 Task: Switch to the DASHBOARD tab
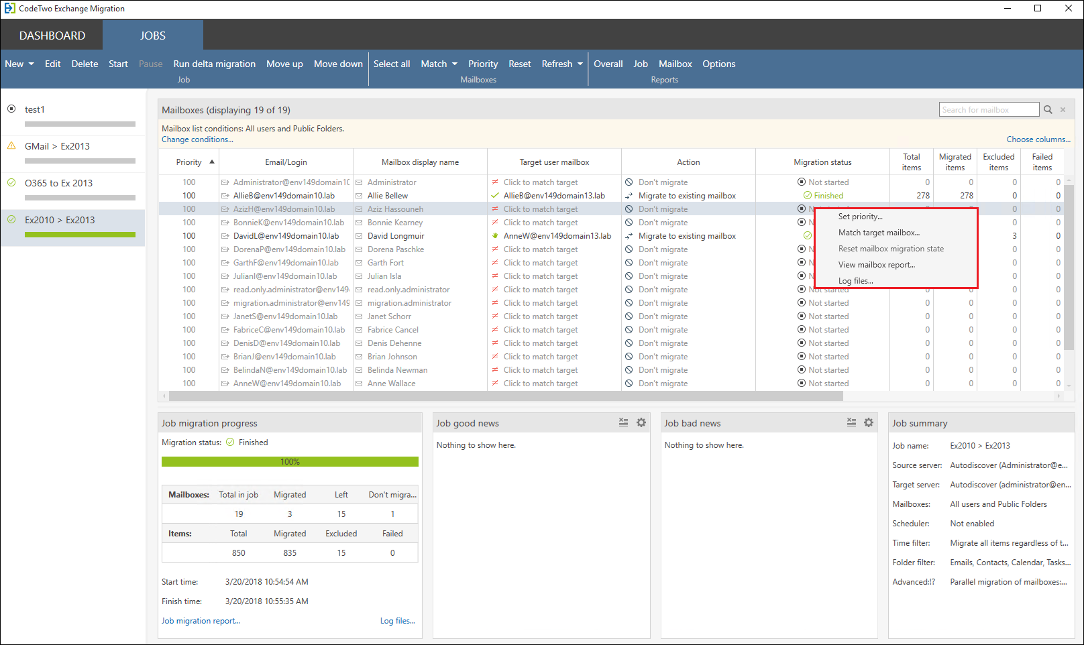(x=52, y=36)
